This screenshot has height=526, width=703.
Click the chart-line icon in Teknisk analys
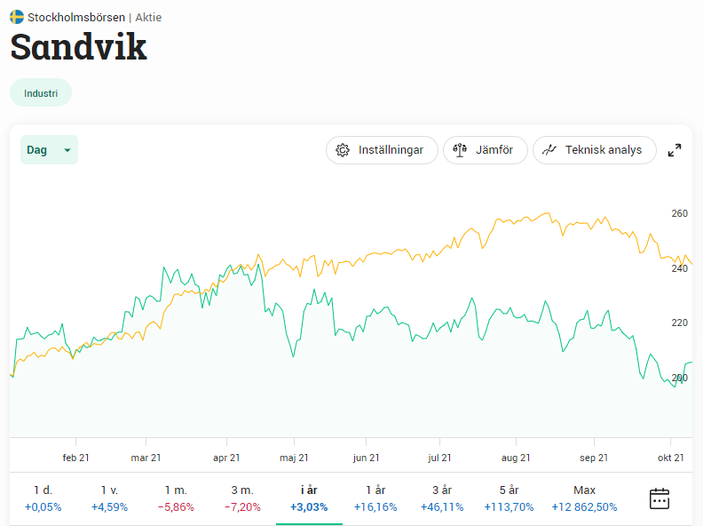click(549, 150)
